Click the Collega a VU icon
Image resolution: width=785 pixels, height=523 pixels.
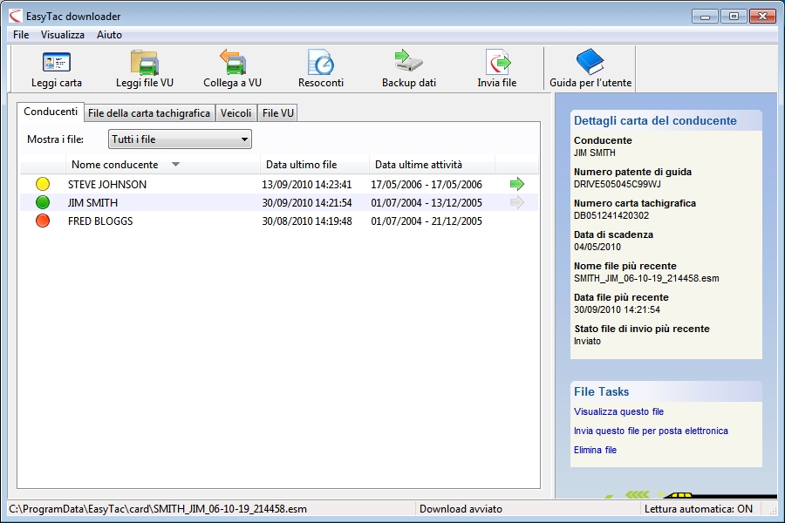point(232,63)
